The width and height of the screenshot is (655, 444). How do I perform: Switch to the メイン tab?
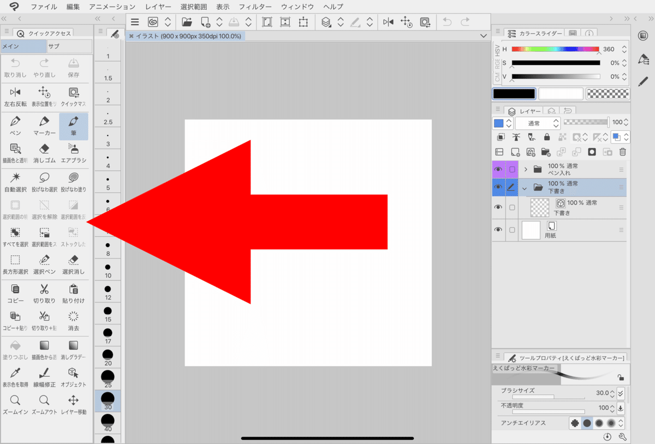coord(23,46)
